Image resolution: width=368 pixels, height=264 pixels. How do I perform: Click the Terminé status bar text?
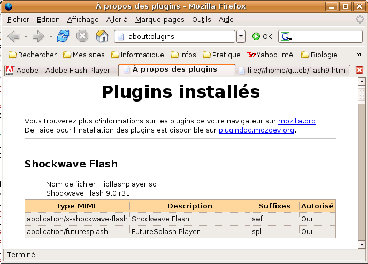(x=21, y=254)
